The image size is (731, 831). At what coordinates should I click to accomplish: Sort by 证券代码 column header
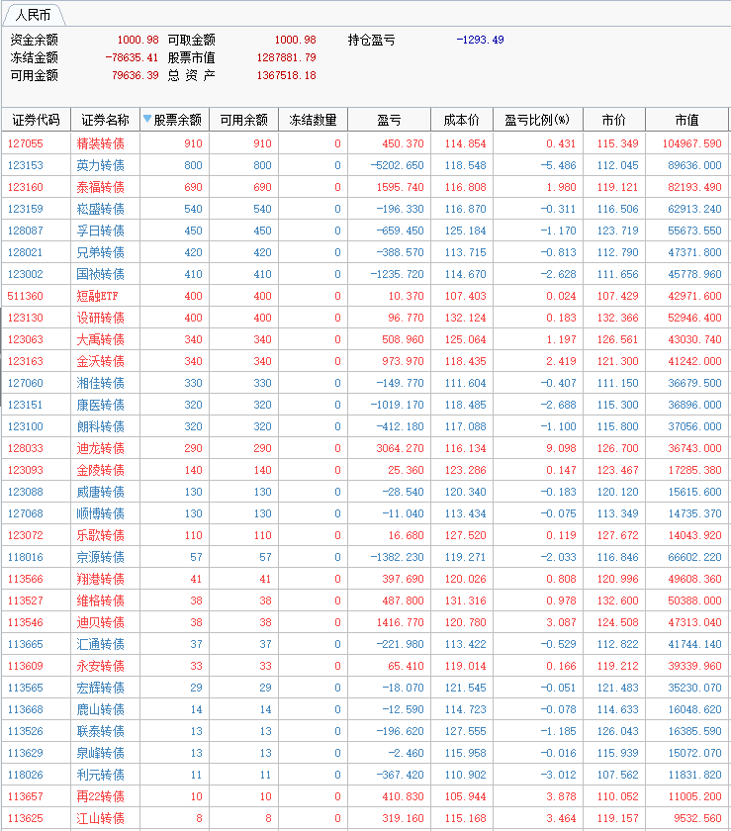tap(36, 120)
